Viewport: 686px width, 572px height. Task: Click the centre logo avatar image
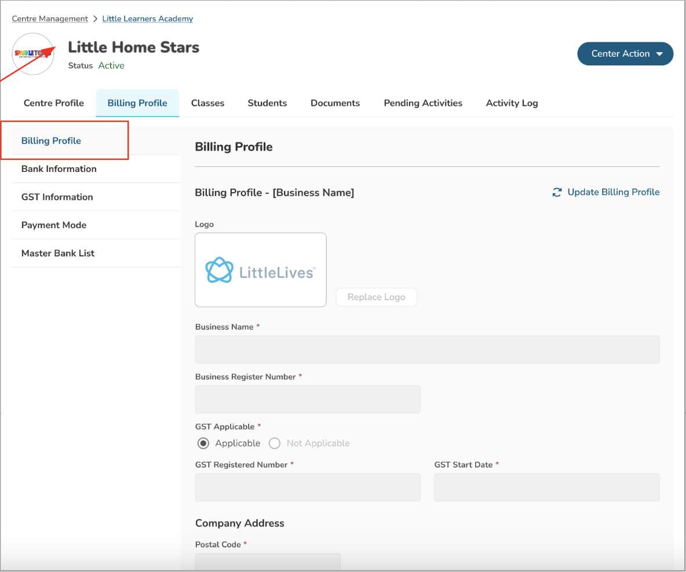click(33, 54)
